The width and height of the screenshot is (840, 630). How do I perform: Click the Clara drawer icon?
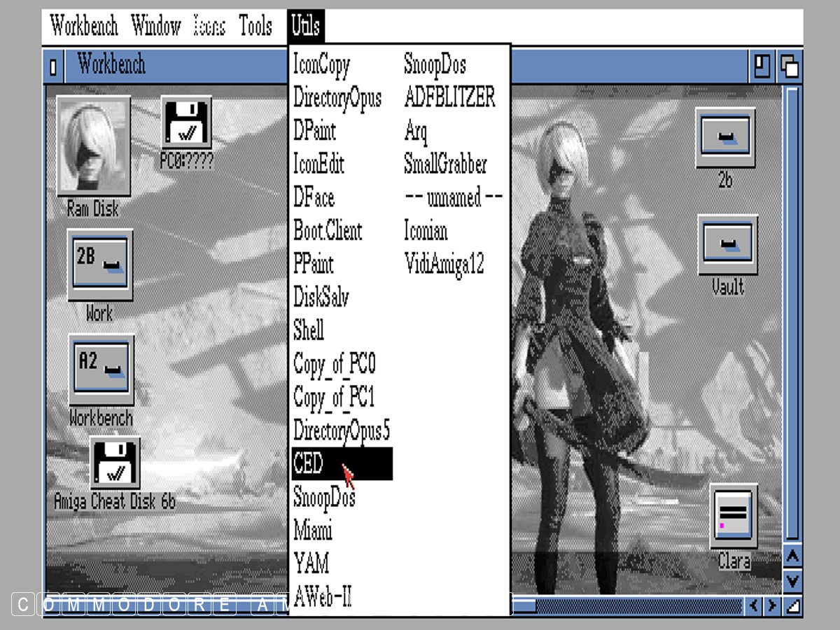pyautogui.click(x=733, y=516)
